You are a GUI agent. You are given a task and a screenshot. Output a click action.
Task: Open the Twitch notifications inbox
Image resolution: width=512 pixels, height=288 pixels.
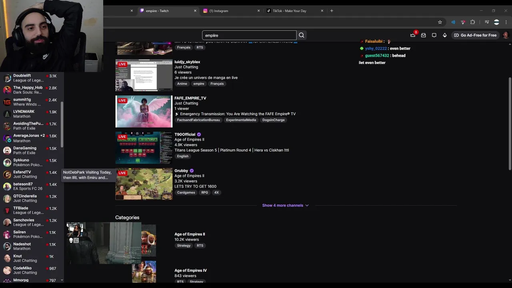423,35
